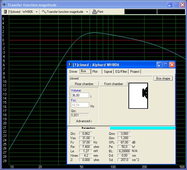Click the Front chamber button
Image resolution: width=187 pixels, height=170 pixels.
114,84
